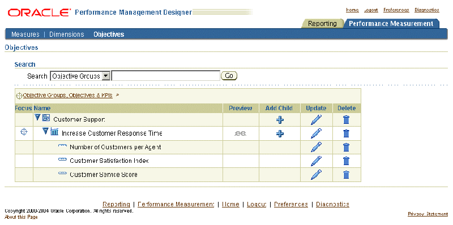This screenshot has width=453, height=225.
Task: Click chart icon beside Increase Customer Response Time
Action: (x=54, y=132)
